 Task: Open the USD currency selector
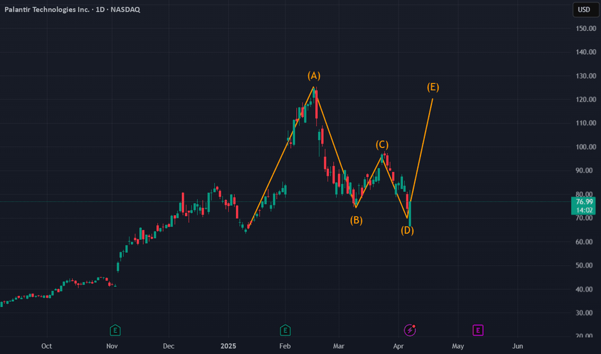(x=584, y=10)
